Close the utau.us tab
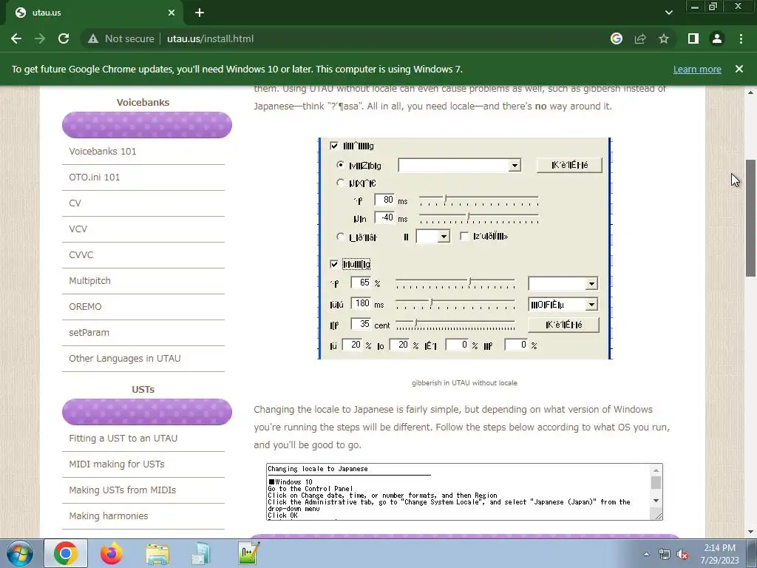757x568 pixels. point(172,13)
